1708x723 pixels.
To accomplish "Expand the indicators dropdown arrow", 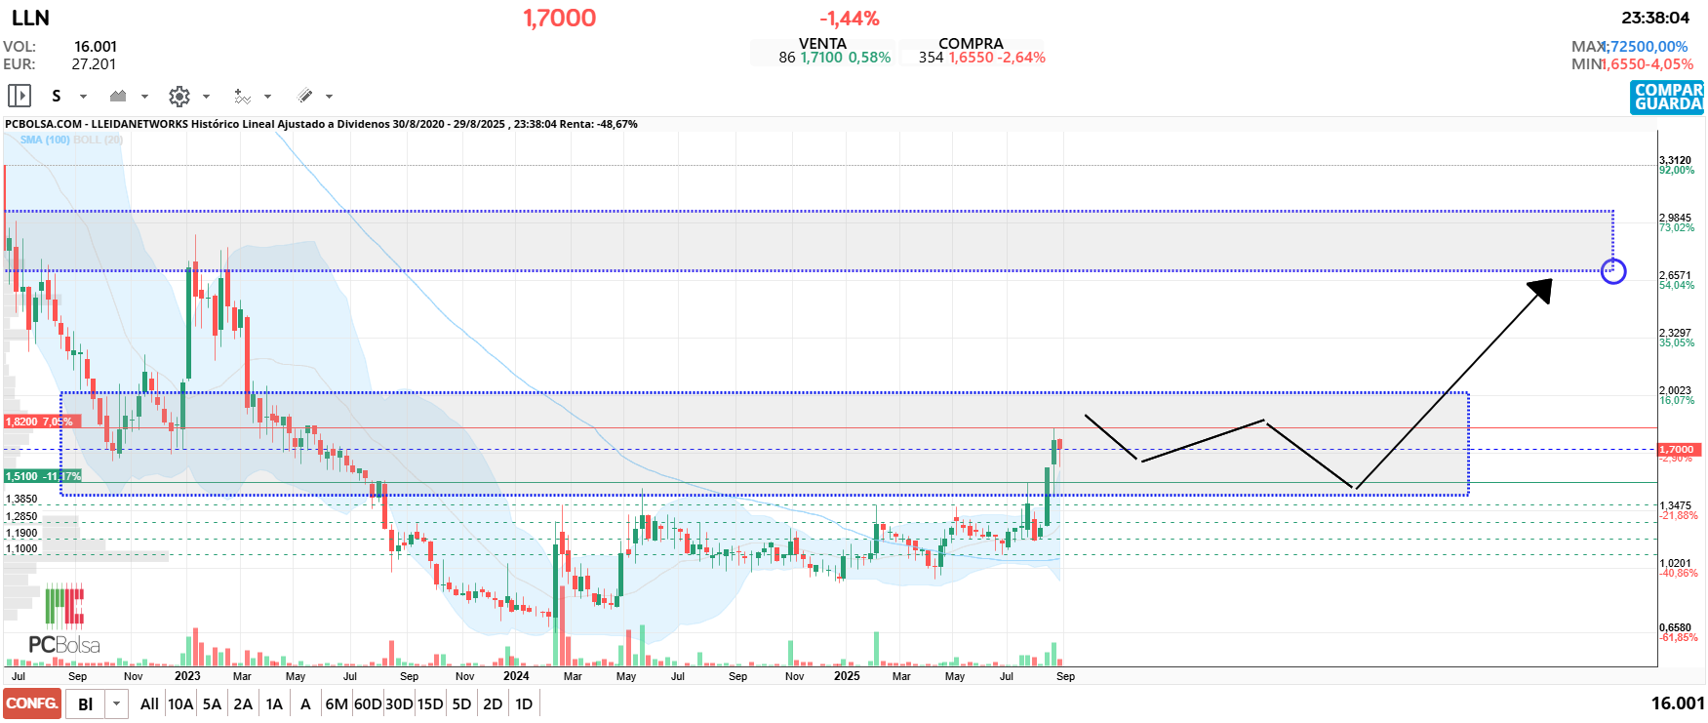I will [267, 97].
